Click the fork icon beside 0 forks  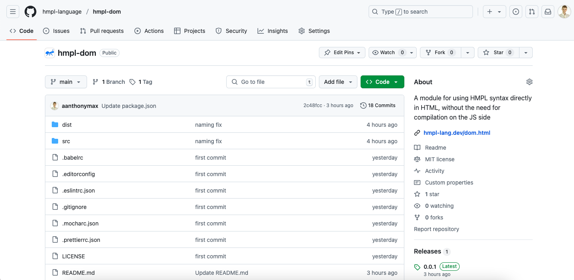click(417, 217)
